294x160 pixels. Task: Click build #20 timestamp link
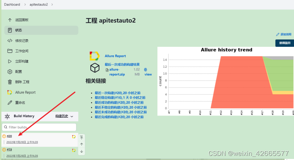point(22,142)
